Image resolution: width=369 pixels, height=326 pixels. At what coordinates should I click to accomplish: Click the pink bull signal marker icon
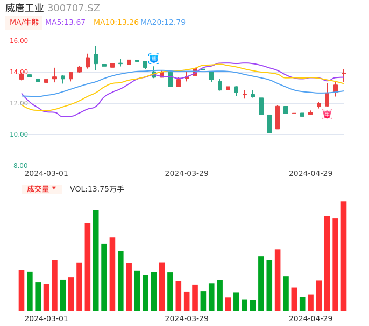327,114
